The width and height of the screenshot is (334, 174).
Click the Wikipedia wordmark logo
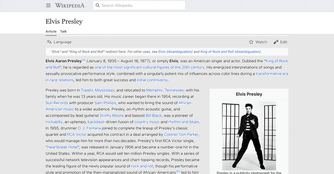click(x=70, y=5)
